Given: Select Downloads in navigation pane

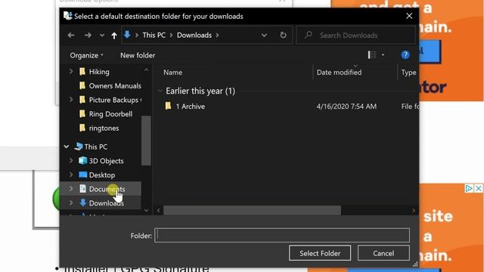Looking at the screenshot, I should pos(106,203).
